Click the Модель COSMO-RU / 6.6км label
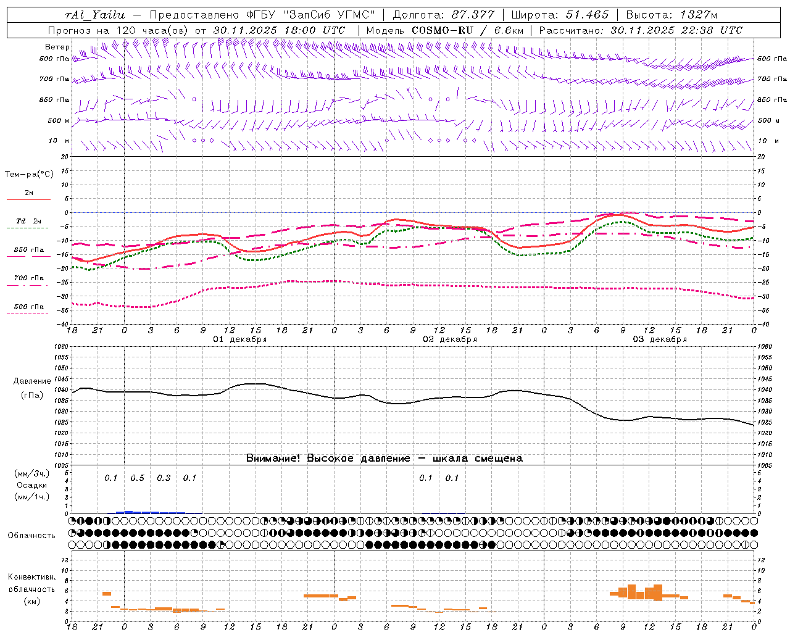The image size is (790, 632). (x=444, y=30)
